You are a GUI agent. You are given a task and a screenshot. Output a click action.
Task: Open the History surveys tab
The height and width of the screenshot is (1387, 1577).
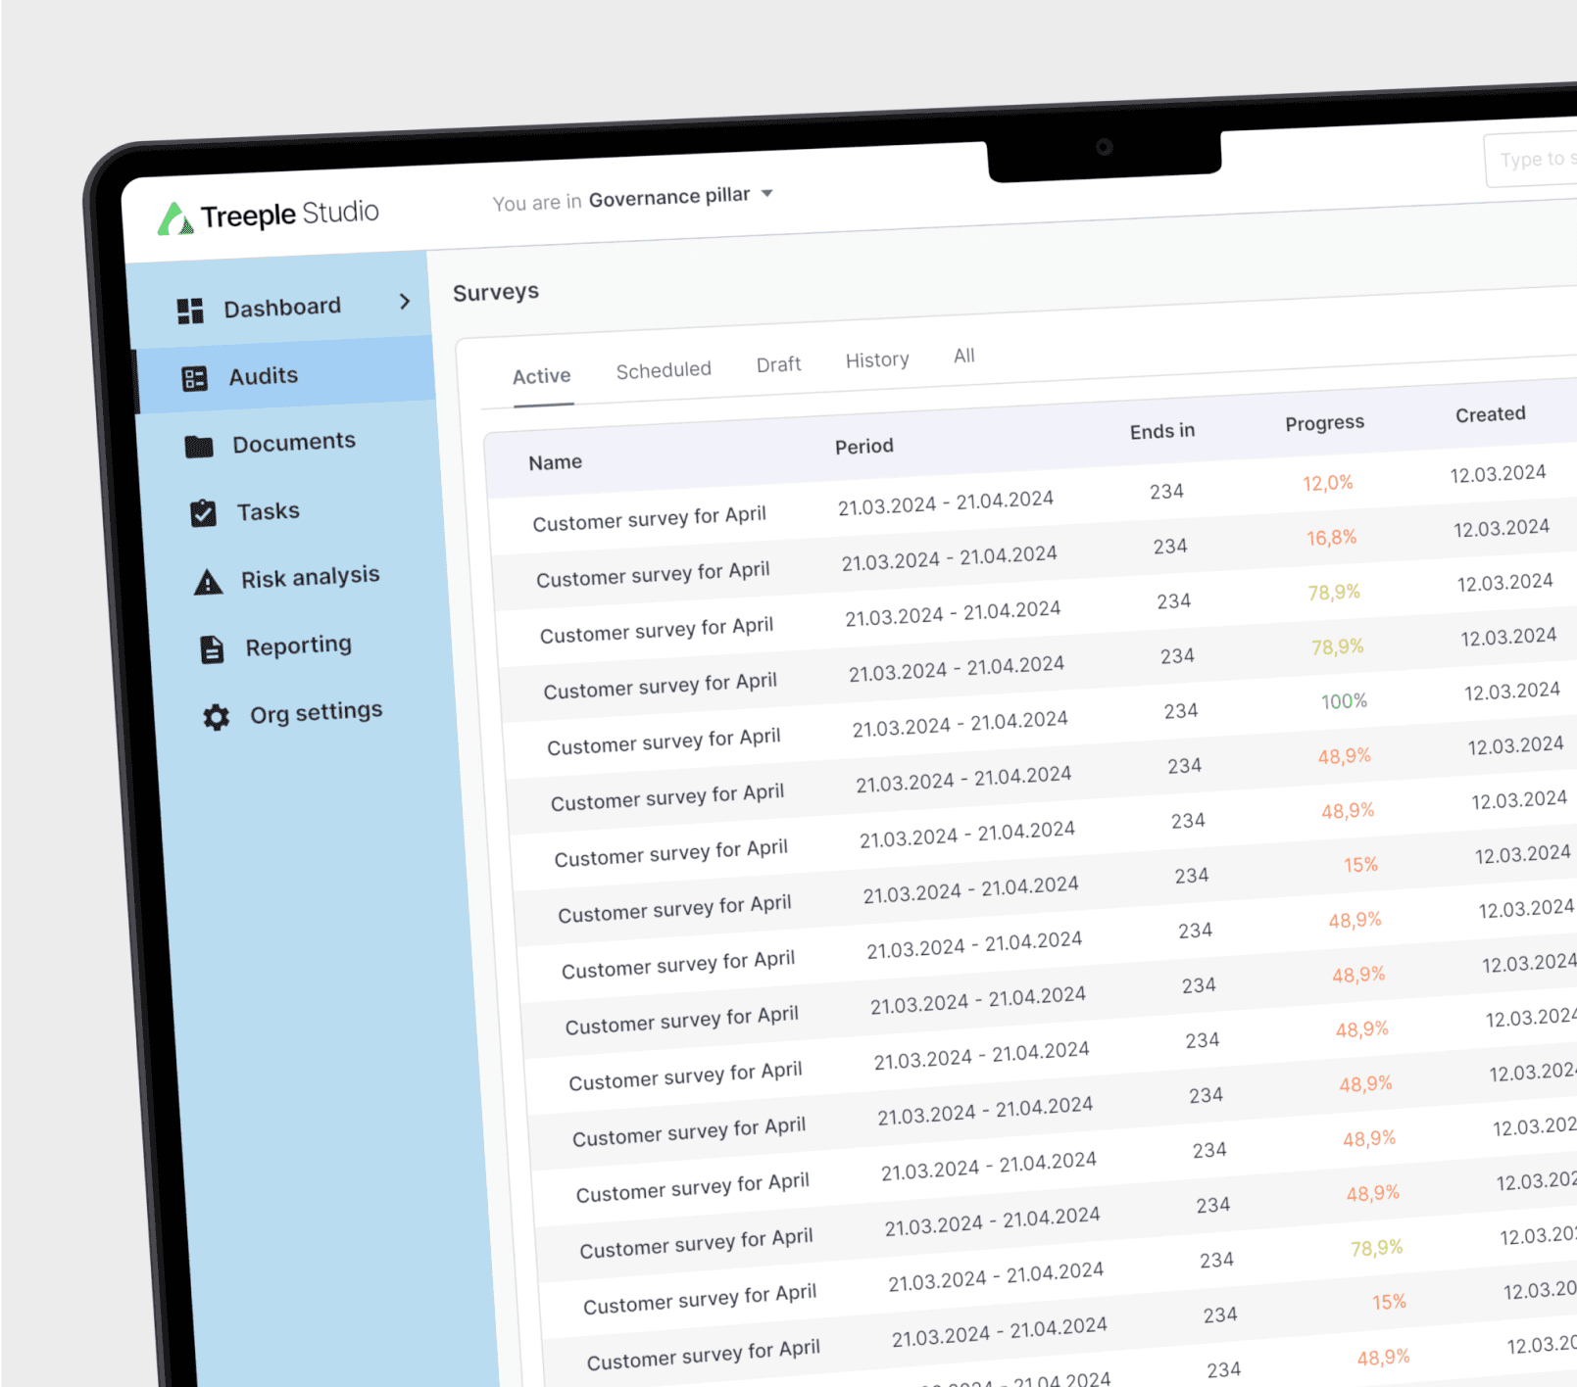tap(876, 359)
